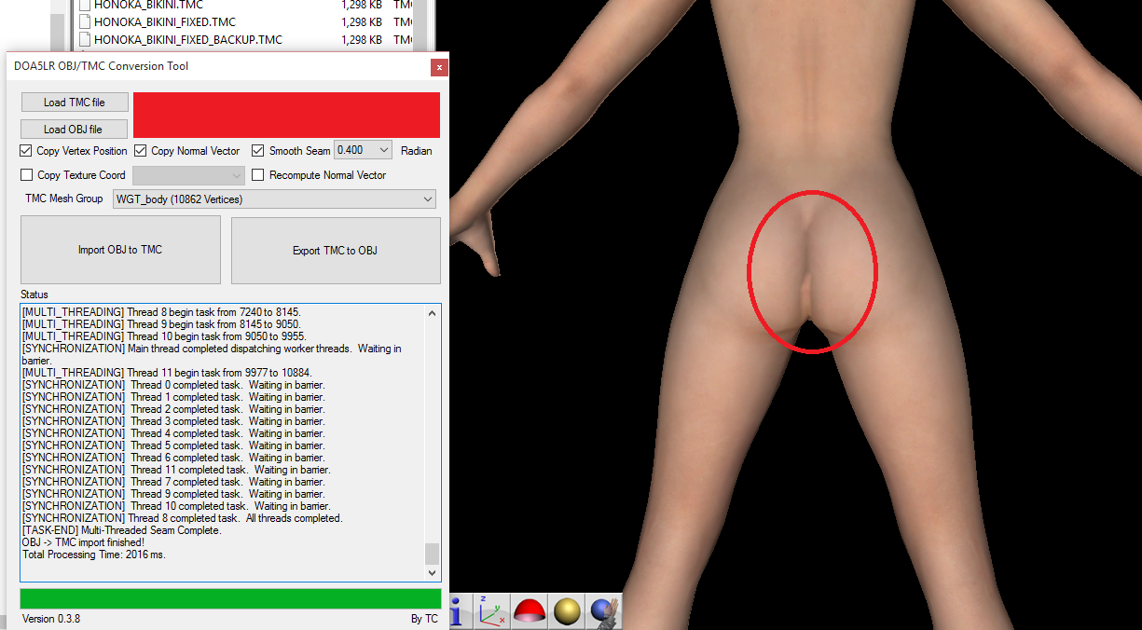The width and height of the screenshot is (1142, 630).
Task: Click the Export TMC to OBJ button
Action: click(x=336, y=251)
